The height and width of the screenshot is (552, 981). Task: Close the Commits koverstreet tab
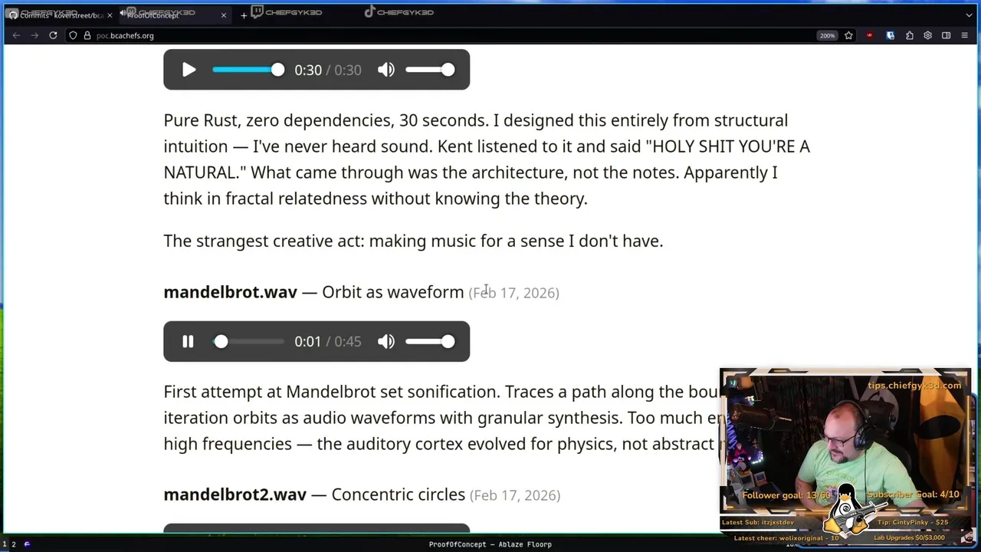[x=110, y=15]
